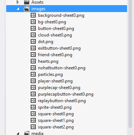Click the image icon beside player-sheet0.png
Viewport: 134px width, 135px height.
(x=33, y=81)
